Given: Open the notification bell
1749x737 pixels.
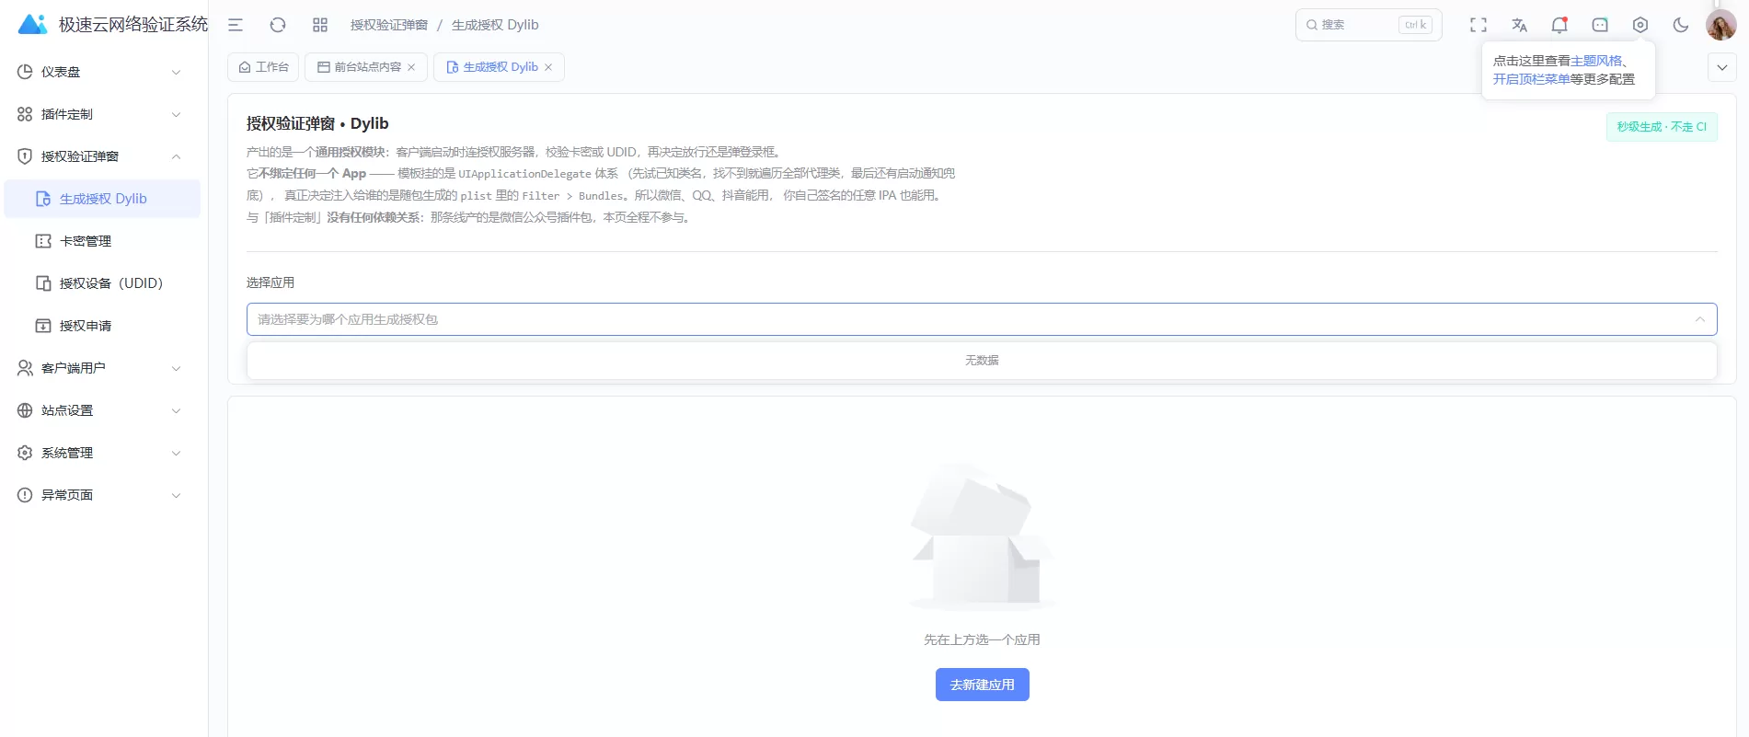Looking at the screenshot, I should click(1559, 25).
